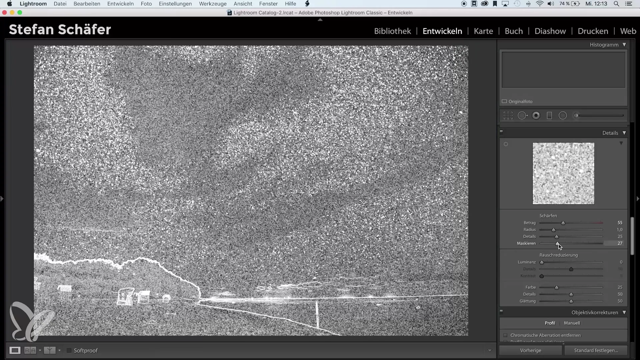
Task: Click the Maskieren slider handle
Action: (x=557, y=244)
